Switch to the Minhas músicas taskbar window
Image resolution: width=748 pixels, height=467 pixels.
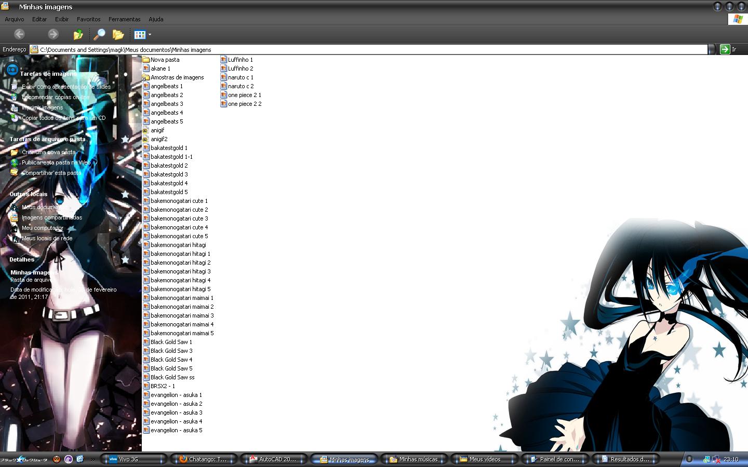413,459
